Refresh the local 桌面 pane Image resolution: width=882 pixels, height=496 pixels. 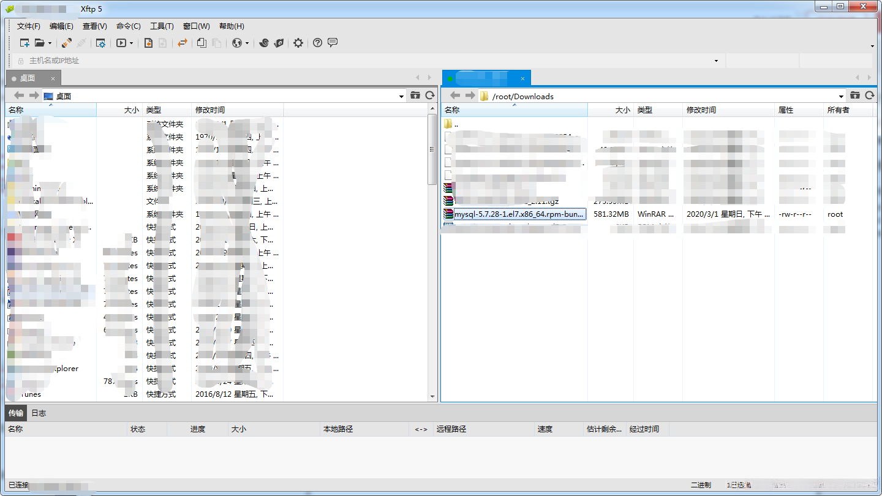(x=430, y=96)
